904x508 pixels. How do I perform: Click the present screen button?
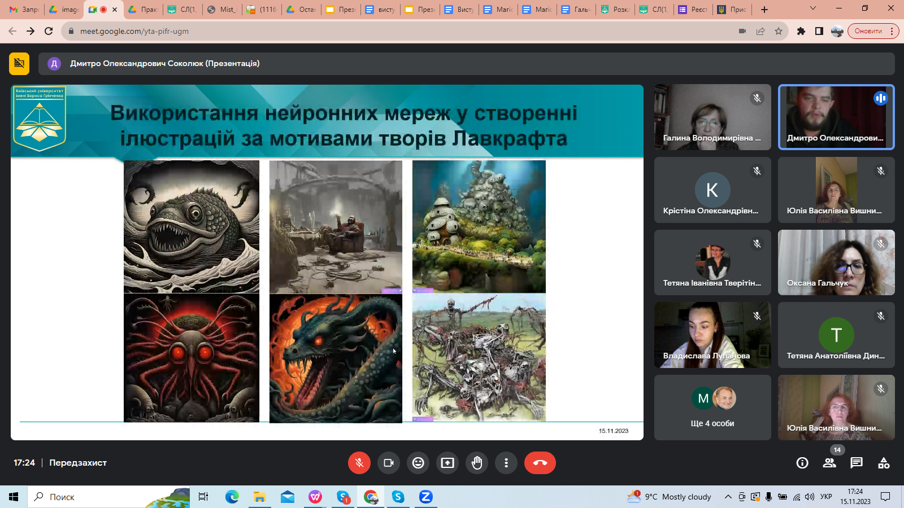[447, 463]
